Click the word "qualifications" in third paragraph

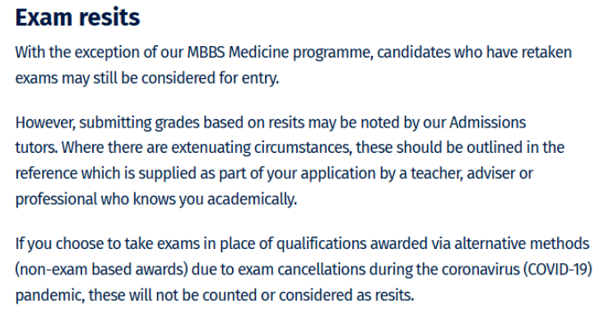click(322, 243)
